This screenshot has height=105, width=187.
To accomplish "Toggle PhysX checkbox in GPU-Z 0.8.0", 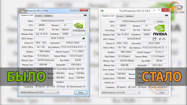I will (x=58, y=87).
